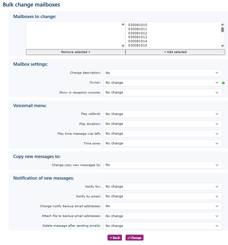
Task: Expand the Owner dropdown
Action: coord(162,83)
